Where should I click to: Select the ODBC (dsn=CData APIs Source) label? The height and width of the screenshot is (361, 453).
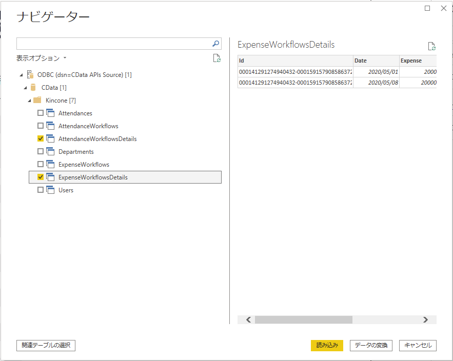[x=84, y=75]
